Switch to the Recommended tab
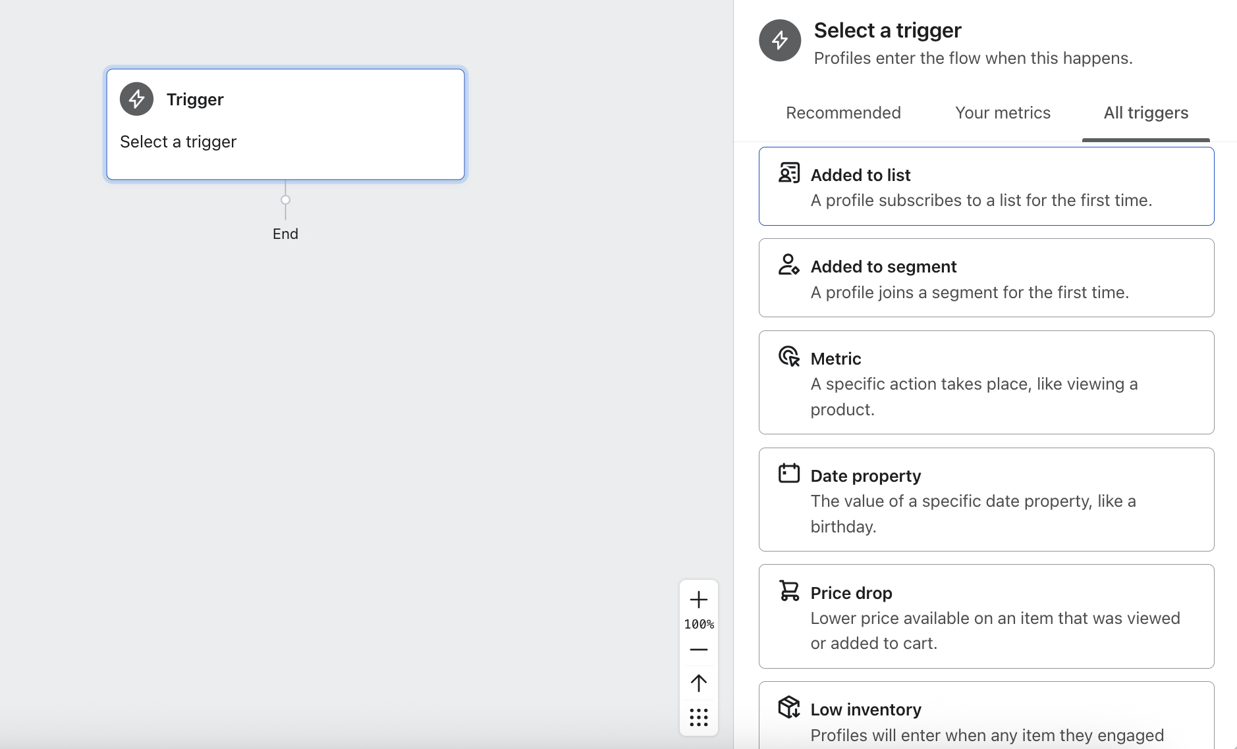Screen dimensions: 1237x749 (843, 113)
